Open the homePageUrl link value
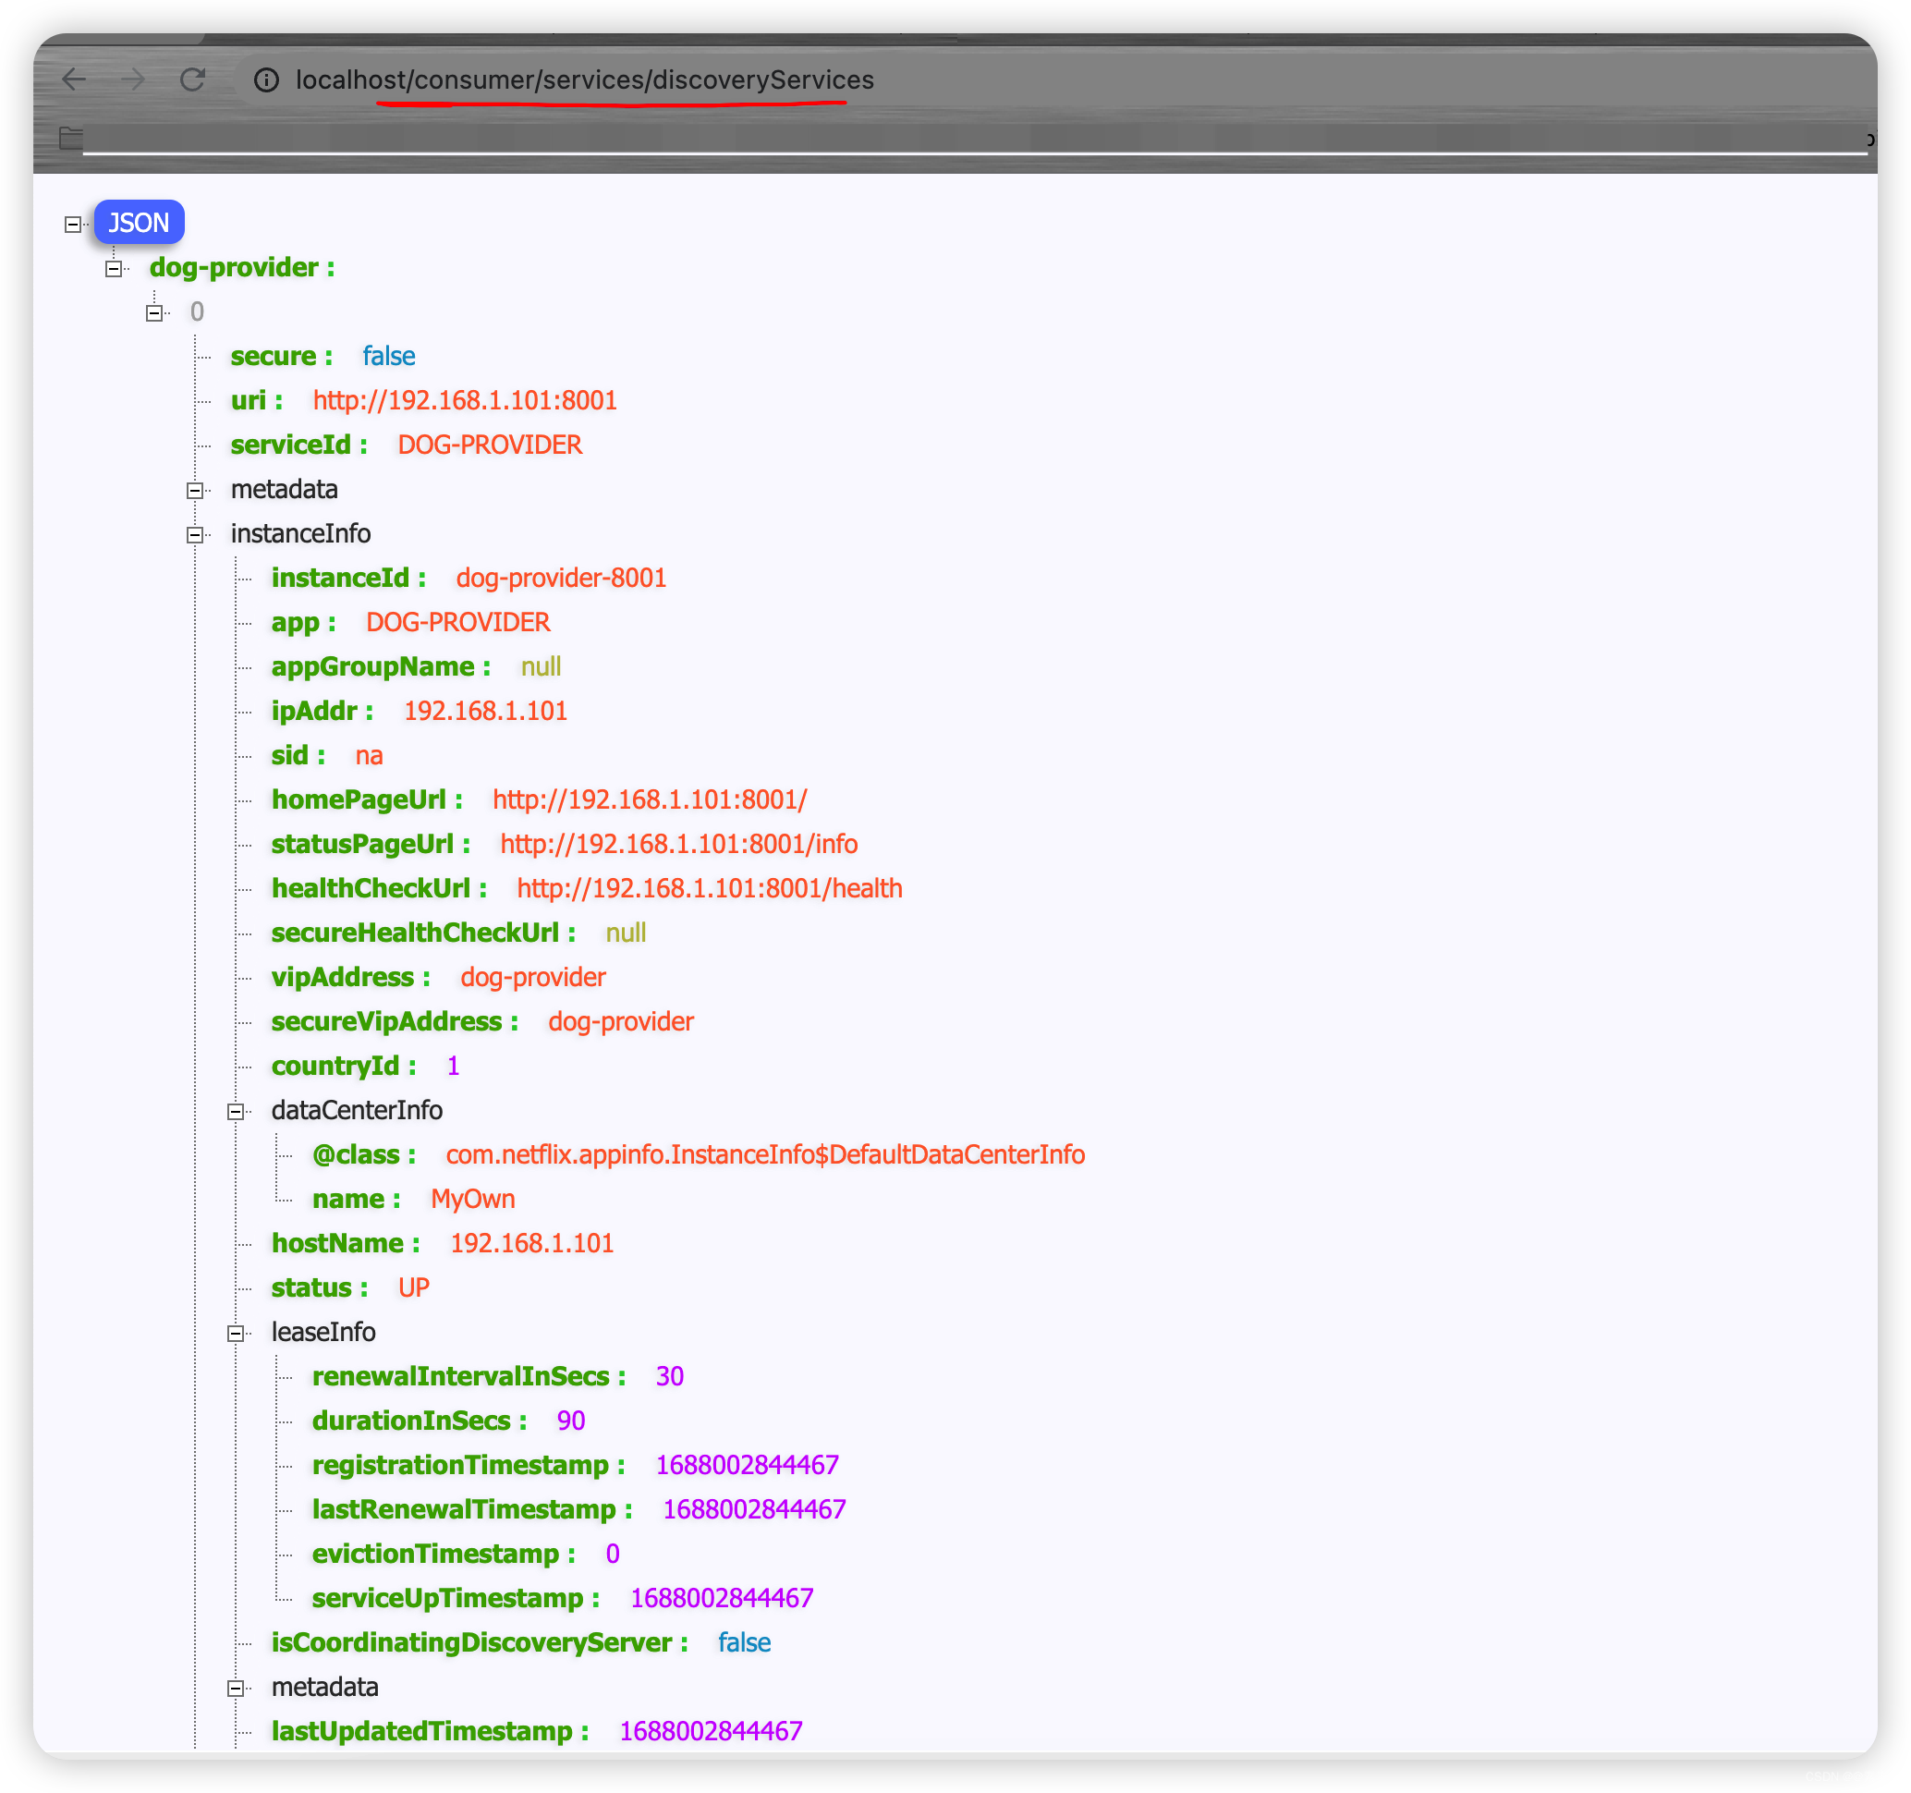The width and height of the screenshot is (1911, 1793). pyautogui.click(x=650, y=799)
